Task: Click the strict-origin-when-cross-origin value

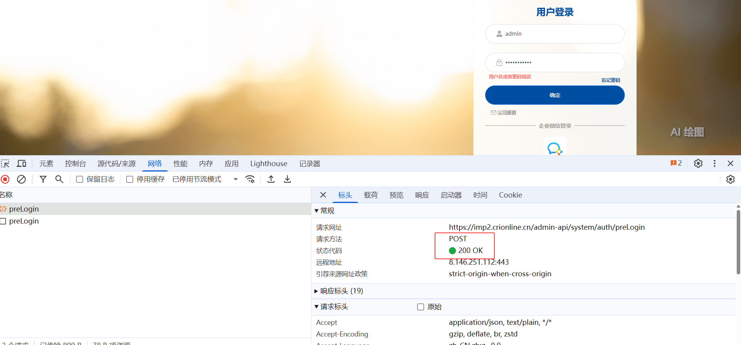Action: point(500,274)
